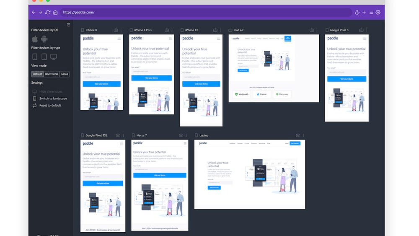Reload the page with the refresh icon
The image size is (419, 236).
click(x=48, y=12)
